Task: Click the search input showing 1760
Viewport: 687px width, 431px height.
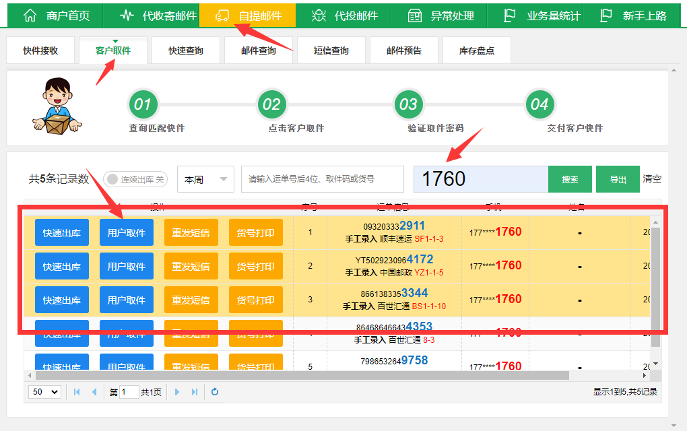Action: click(480, 180)
